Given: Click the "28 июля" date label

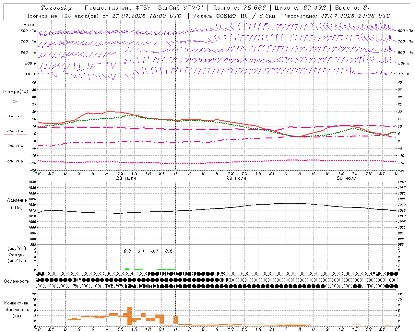Looking at the screenshot, I should point(126,178).
